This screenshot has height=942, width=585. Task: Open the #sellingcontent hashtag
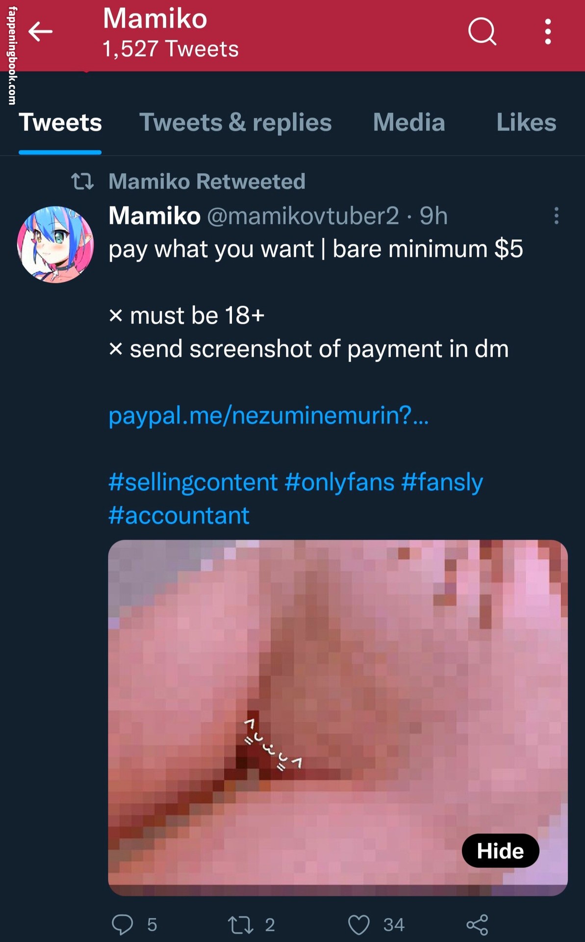[193, 482]
